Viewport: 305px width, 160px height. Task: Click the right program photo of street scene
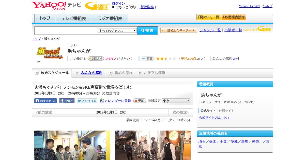tap(153, 145)
